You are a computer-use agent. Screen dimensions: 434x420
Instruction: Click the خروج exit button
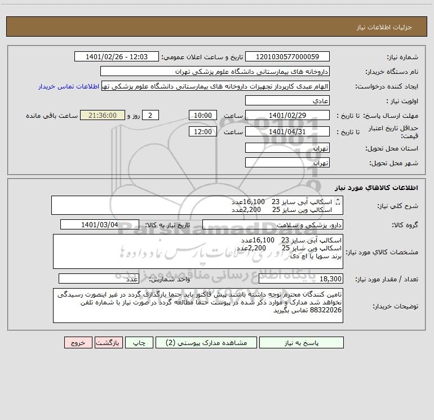[78, 342]
